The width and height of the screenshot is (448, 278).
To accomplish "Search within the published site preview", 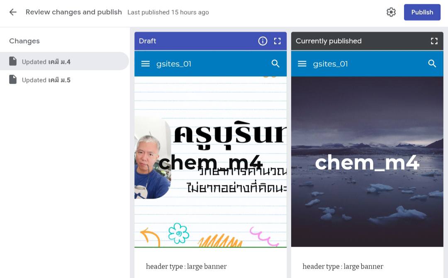I will (432, 64).
